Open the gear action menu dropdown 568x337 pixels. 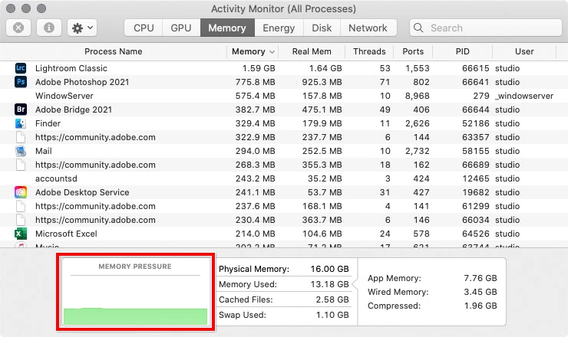82,28
